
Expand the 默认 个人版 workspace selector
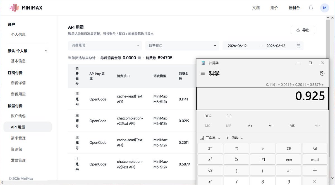point(28,51)
